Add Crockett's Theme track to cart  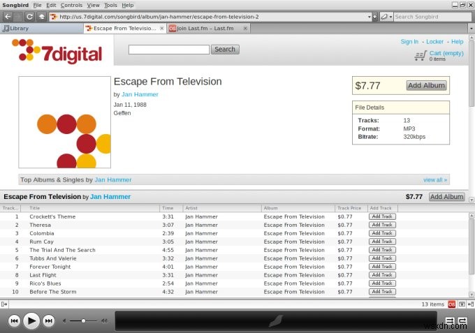click(382, 216)
